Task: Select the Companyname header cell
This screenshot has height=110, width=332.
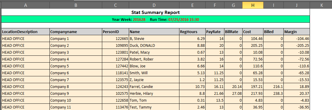Action: (76, 32)
